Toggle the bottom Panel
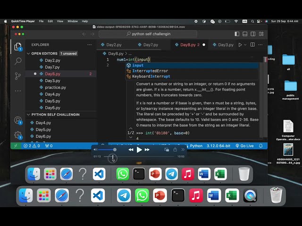 point(245,34)
